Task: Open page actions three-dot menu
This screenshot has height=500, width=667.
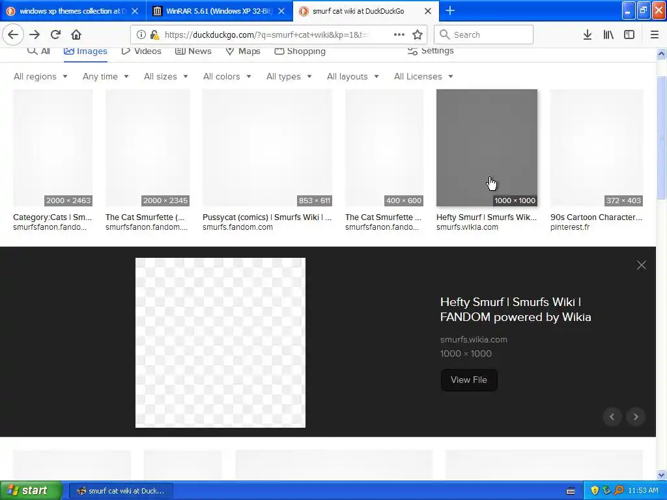Action: coord(399,35)
